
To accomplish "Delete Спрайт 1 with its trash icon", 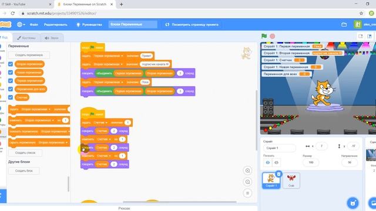I will (278, 174).
